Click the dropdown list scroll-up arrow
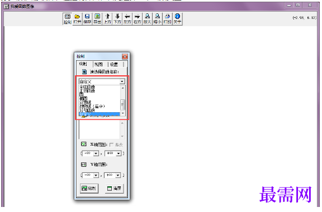The width and height of the screenshot is (322, 212). (x=122, y=88)
